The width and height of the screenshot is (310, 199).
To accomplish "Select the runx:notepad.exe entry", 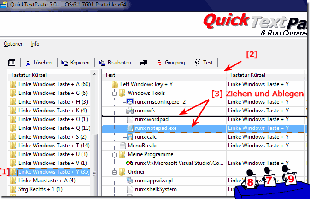I will pyautogui.click(x=156, y=128).
